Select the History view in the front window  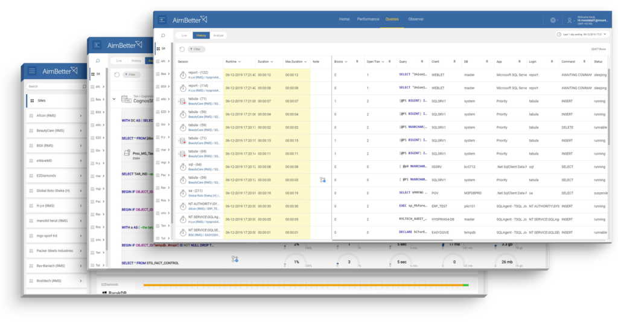[x=201, y=36]
